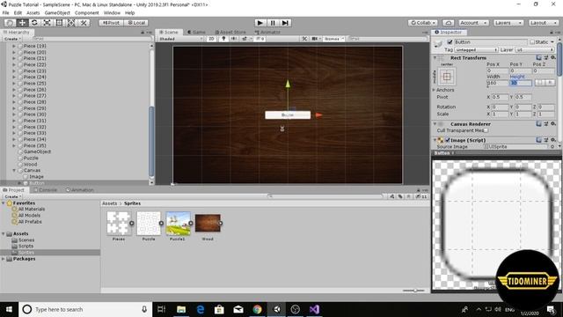Viewport: 563px width, 317px height.
Task: Toggle scene audio speaker icon
Action: [x=234, y=39]
